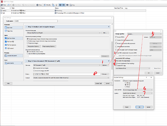Toggle Use one paper size checkbox
The width and height of the screenshot is (167, 126).
click(116, 50)
